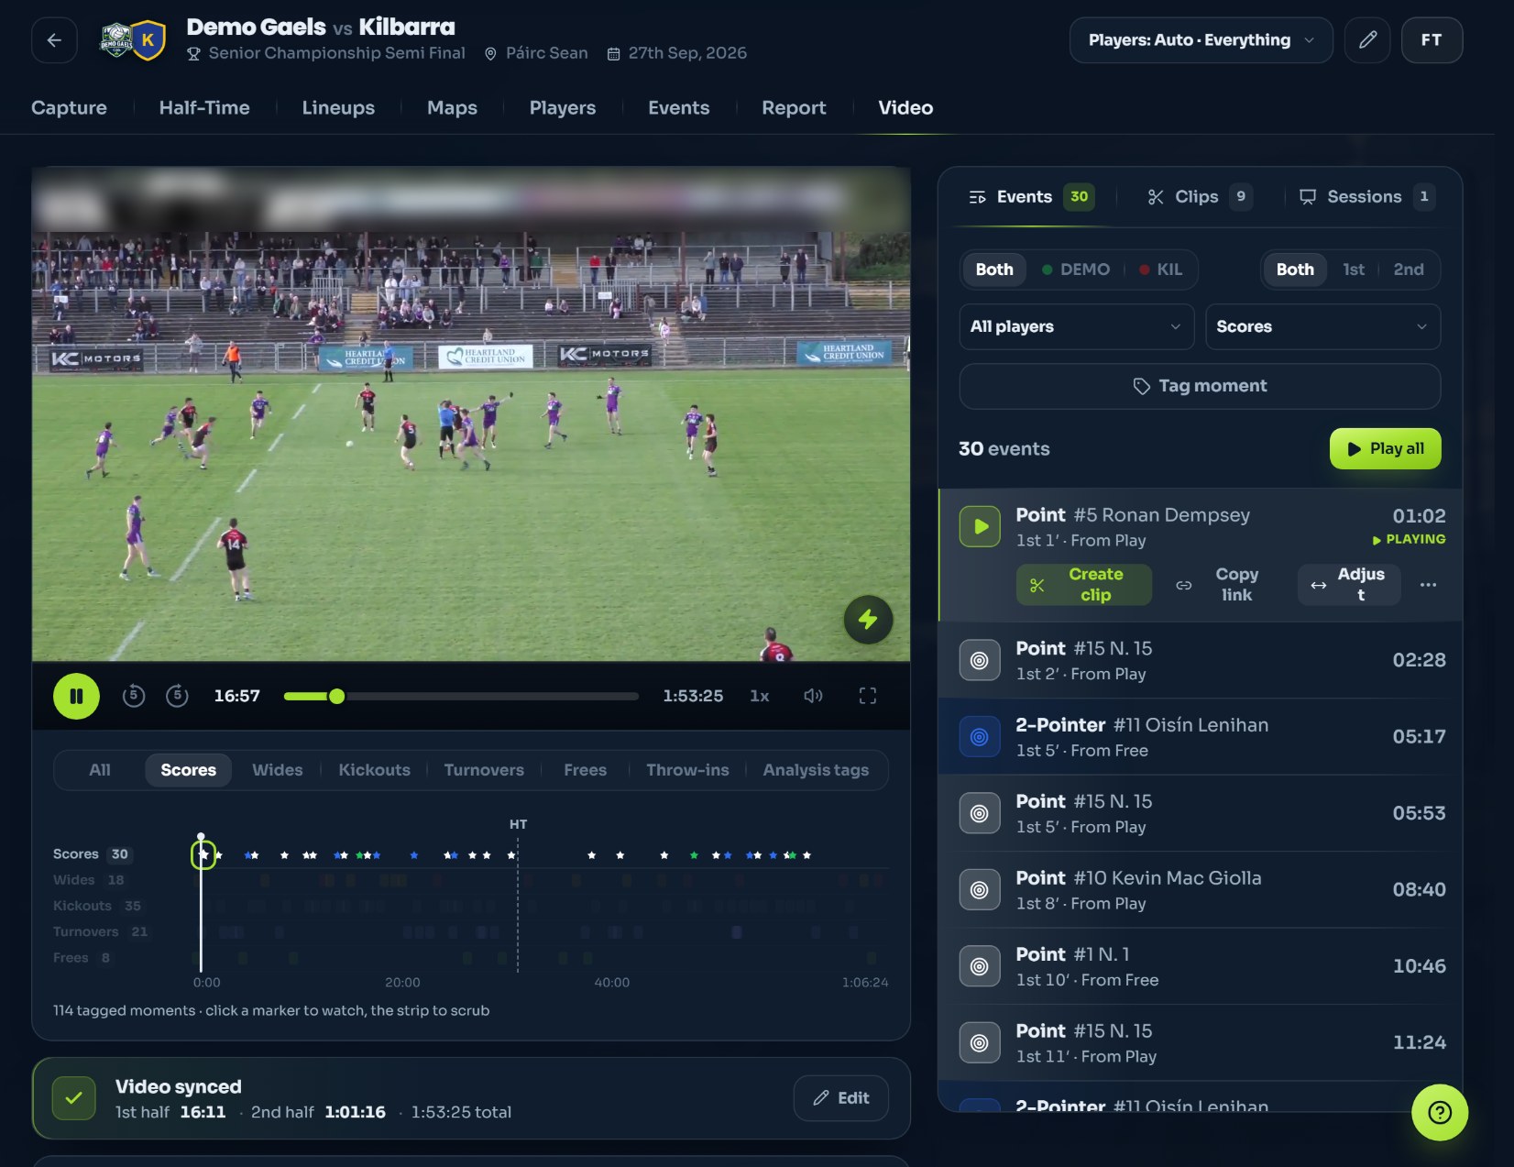Show only 1st half events
This screenshot has width=1514, height=1167.
pyautogui.click(x=1353, y=270)
